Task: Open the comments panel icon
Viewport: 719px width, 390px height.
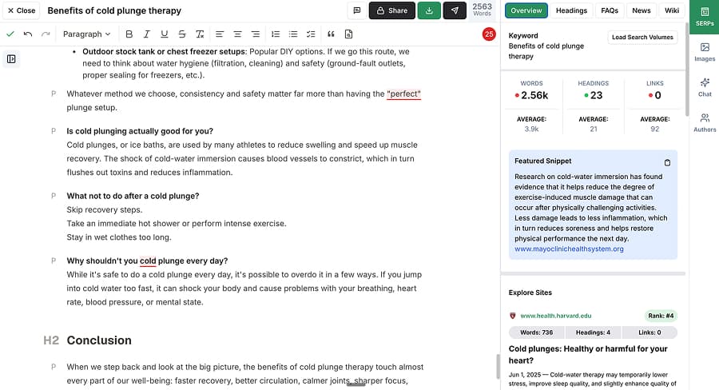Action: coord(357,10)
